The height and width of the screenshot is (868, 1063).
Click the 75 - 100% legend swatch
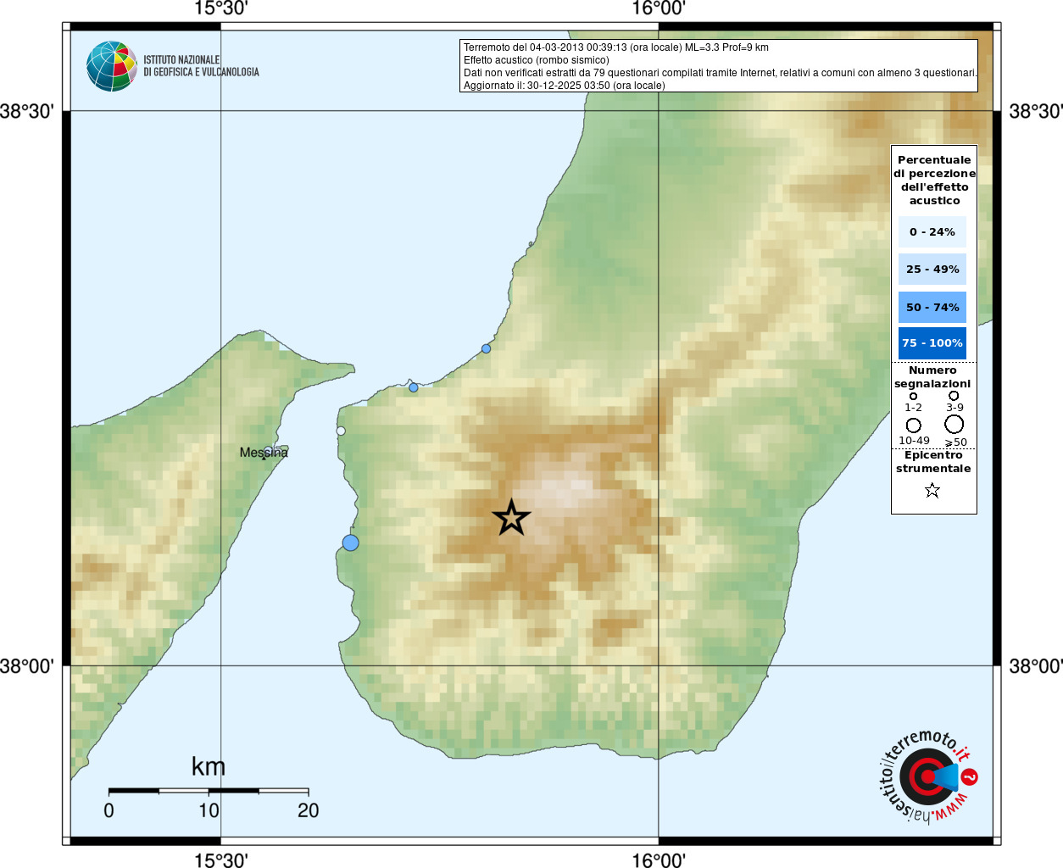tap(932, 343)
